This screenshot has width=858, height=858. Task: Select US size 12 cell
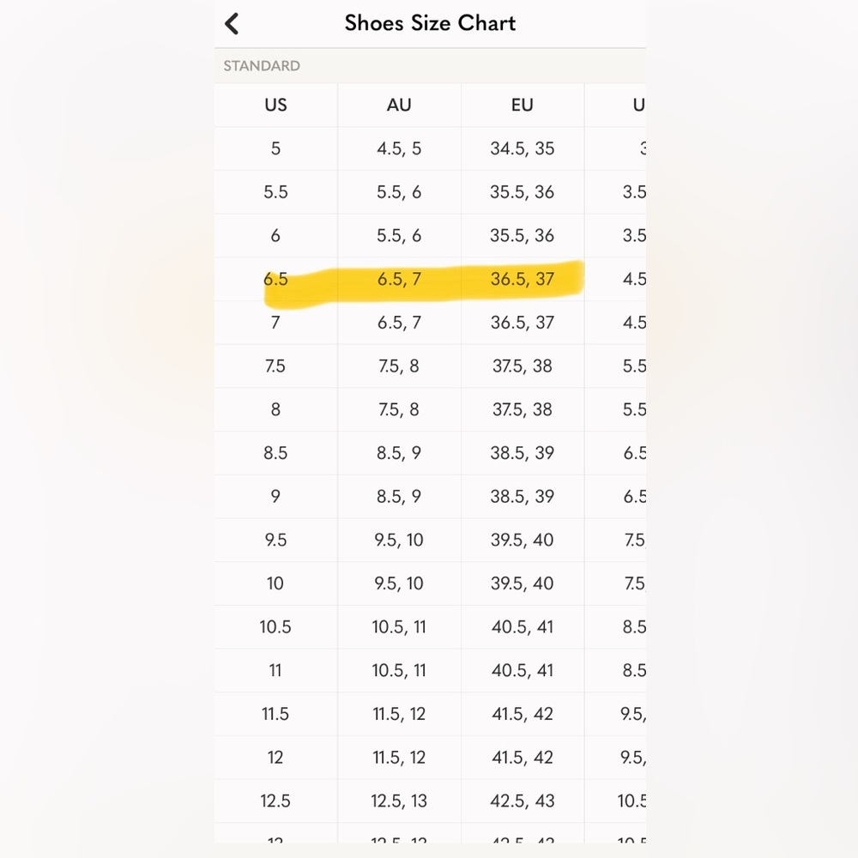pos(275,758)
